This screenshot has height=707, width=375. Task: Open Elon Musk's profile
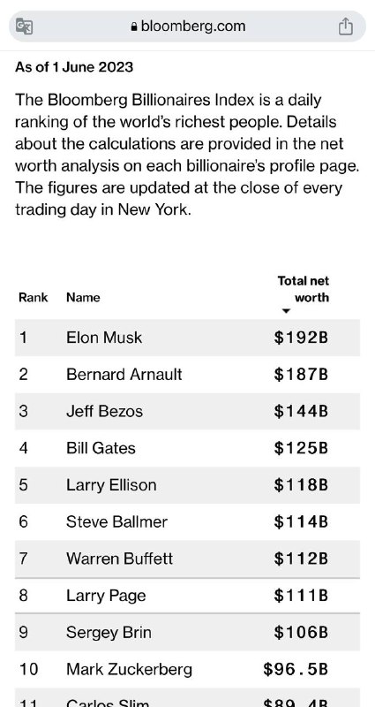104,338
